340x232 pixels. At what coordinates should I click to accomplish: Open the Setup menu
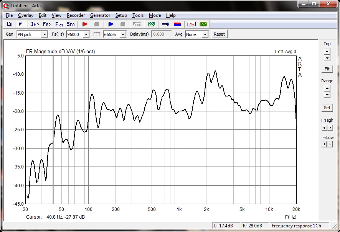(121, 15)
